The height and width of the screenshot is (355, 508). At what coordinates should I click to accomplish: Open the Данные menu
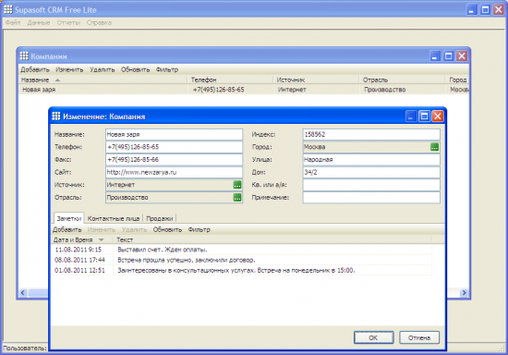coord(39,22)
